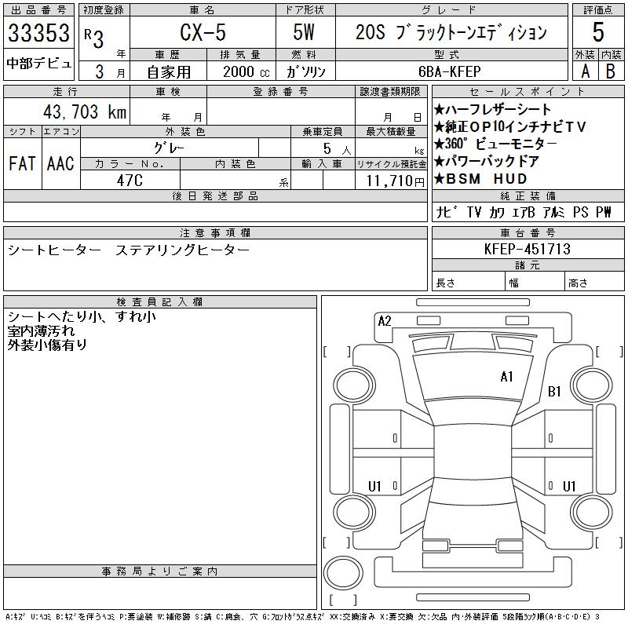This screenshot has width=628, height=628.
Task: Click the A2 damage mark on the front bumper
Action: click(x=384, y=321)
